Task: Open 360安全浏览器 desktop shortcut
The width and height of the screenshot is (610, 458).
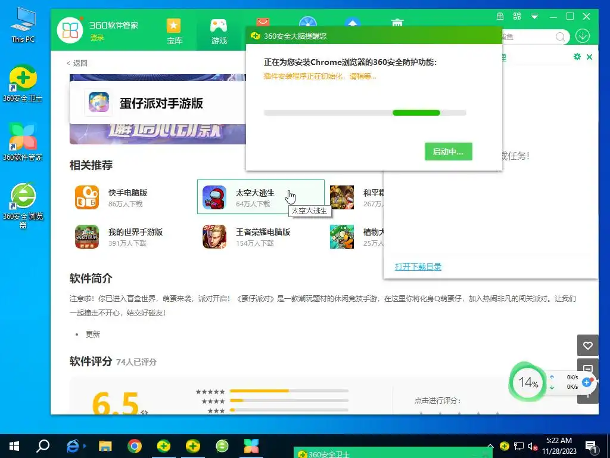Action: click(23, 205)
